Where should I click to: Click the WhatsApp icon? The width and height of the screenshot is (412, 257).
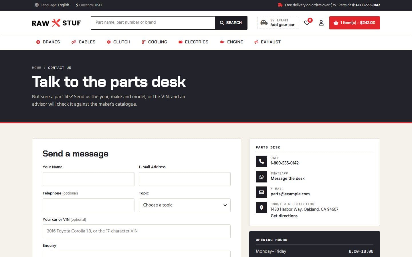(262, 177)
